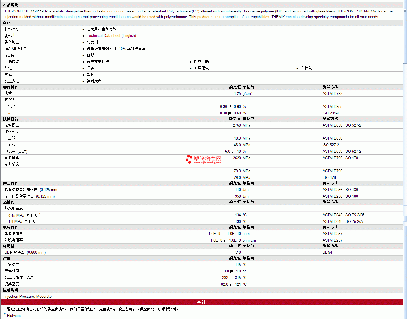407x319 pixels.
Task: Open the Technical Datasheet (English) link
Action: [111, 36]
